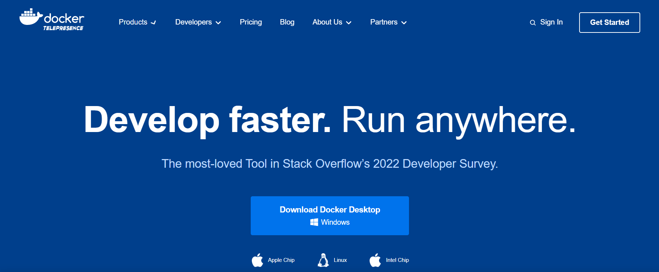The image size is (659, 272).
Task: Select the Intel Chip apple icon
Action: [375, 260]
